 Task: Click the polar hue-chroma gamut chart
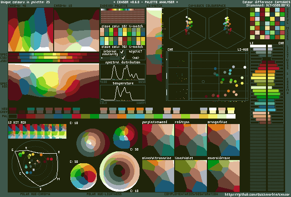(x=35, y=164)
